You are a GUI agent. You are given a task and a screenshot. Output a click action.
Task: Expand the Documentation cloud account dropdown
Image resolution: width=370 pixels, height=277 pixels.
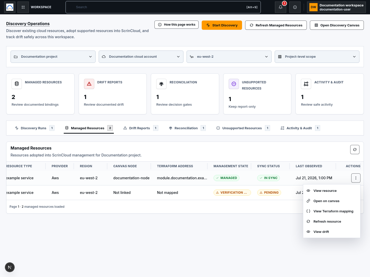coord(141,57)
